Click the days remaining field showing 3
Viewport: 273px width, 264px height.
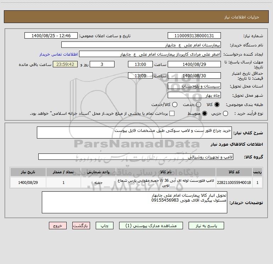coord(102,64)
